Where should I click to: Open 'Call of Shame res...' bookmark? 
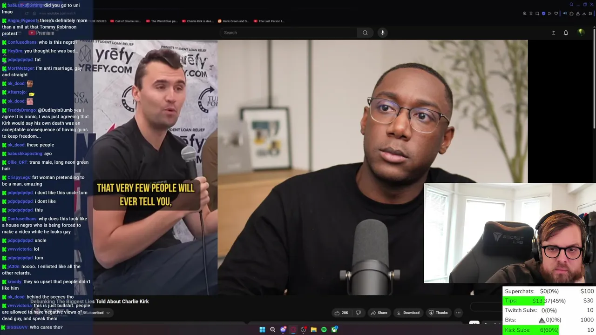click(125, 21)
